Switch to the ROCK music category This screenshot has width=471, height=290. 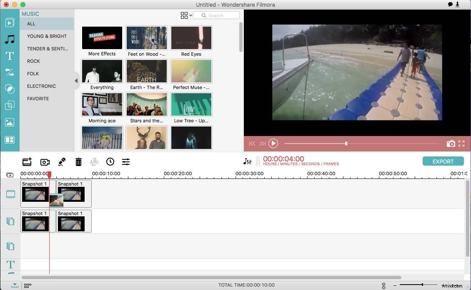point(33,61)
